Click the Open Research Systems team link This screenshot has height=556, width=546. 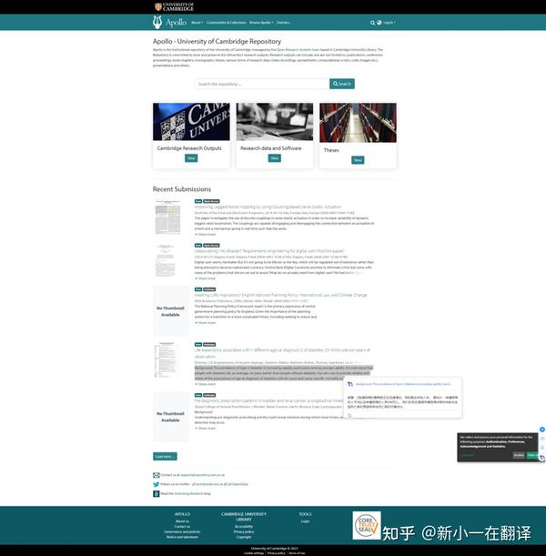tap(298, 50)
